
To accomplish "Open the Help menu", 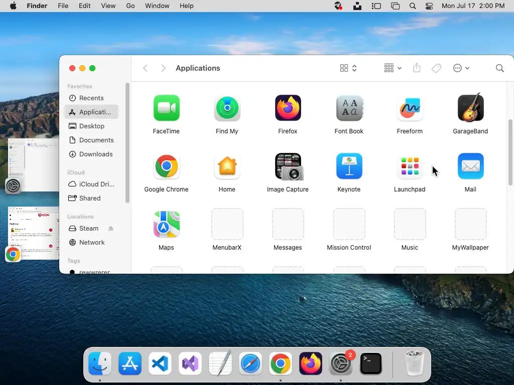I will pos(187,6).
